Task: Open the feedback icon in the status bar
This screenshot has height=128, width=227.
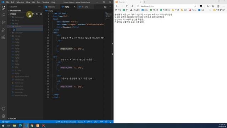Action: [x=106, y=122]
